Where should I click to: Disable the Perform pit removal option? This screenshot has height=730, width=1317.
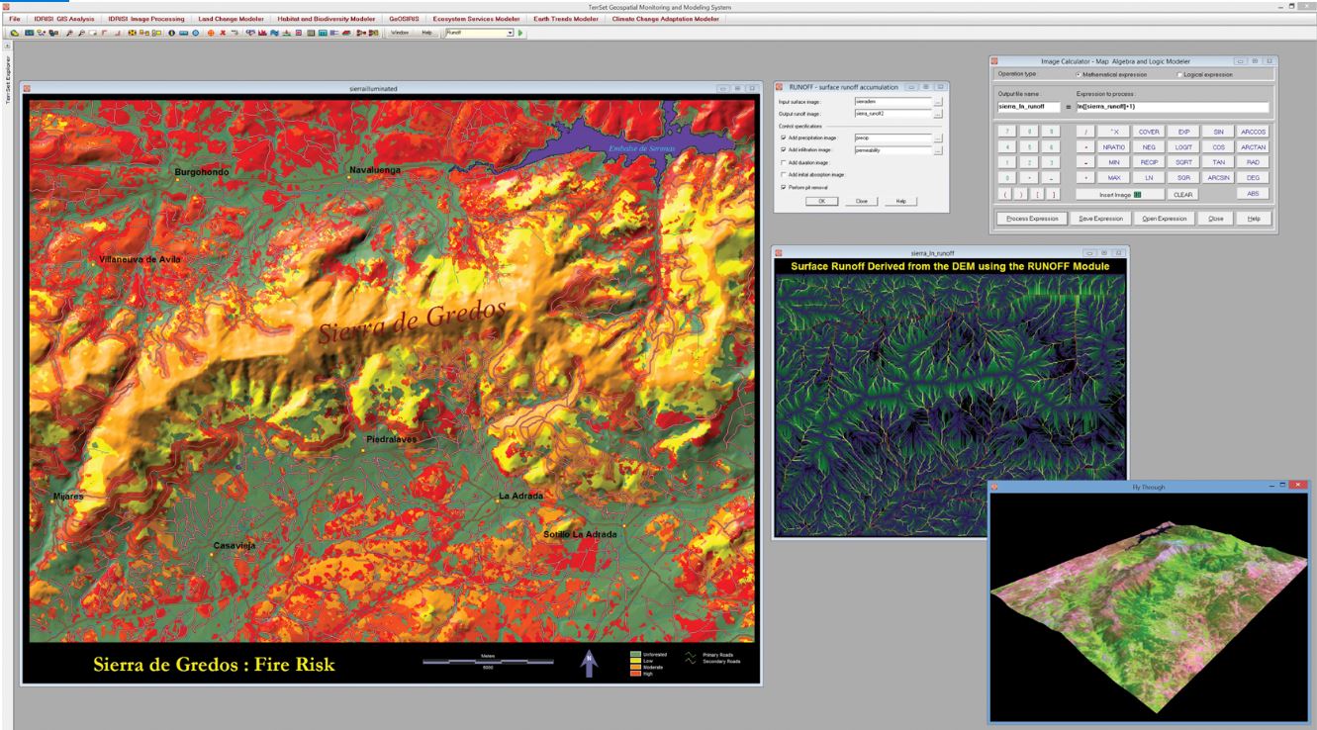[x=784, y=186]
